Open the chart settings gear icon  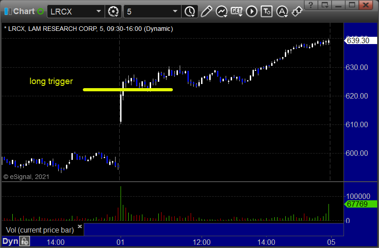click(x=113, y=11)
